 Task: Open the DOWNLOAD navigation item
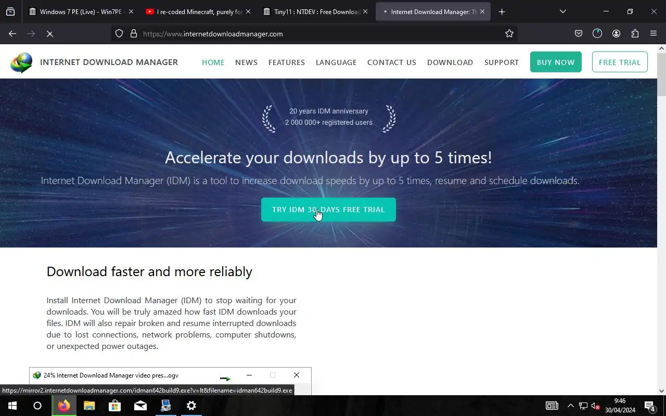pyautogui.click(x=450, y=62)
